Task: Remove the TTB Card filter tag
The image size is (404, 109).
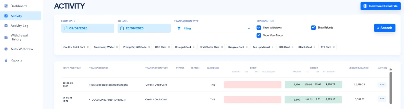Action: coord(334,47)
